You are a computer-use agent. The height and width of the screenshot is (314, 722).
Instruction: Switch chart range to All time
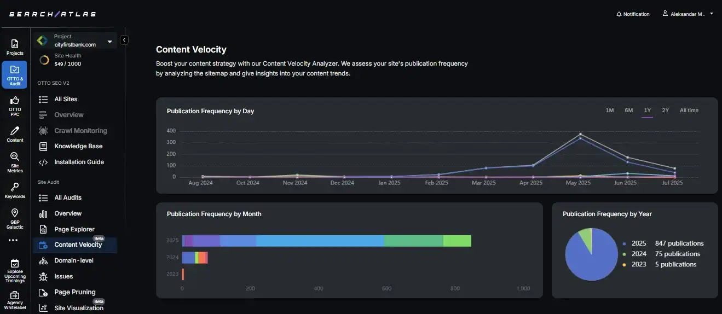coord(689,111)
